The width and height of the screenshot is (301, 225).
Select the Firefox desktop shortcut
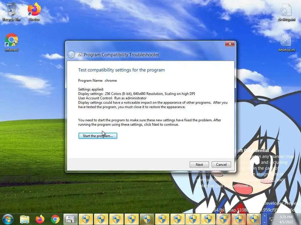[x=34, y=12]
